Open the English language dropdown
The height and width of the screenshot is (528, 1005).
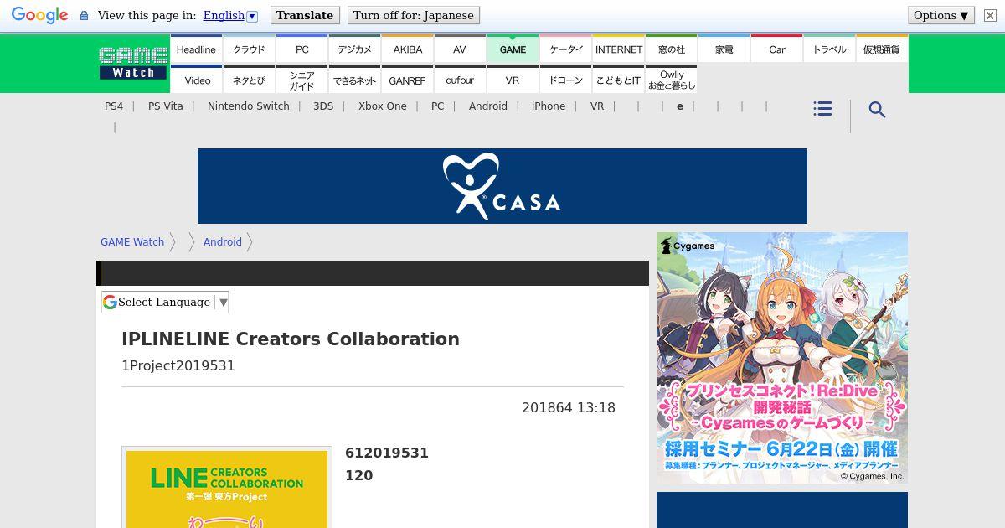point(230,15)
